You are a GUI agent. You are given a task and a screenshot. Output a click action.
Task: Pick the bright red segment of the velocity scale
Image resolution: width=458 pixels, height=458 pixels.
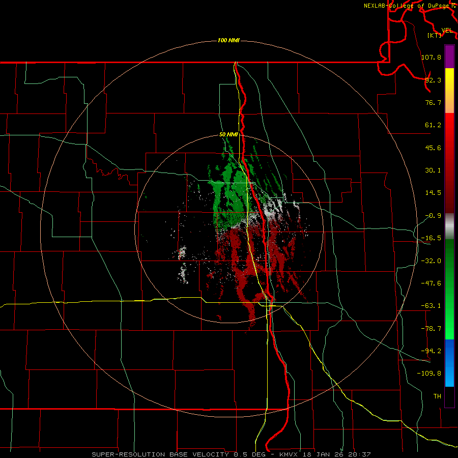[x=449, y=163]
